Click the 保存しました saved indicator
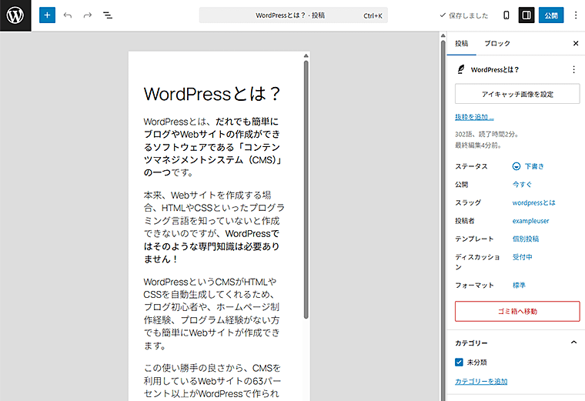The image size is (585, 401). (x=463, y=15)
